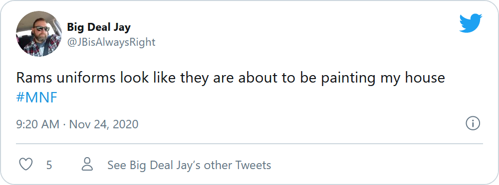Image resolution: width=499 pixels, height=185 pixels.
Task: Click the person silhouette icon
Action: click(87, 165)
